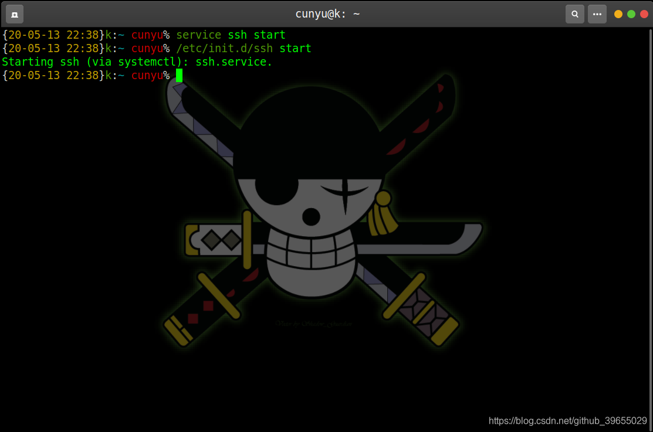The height and width of the screenshot is (432, 653).
Task: Click the timestamp on the first prompt line
Action: [53, 35]
